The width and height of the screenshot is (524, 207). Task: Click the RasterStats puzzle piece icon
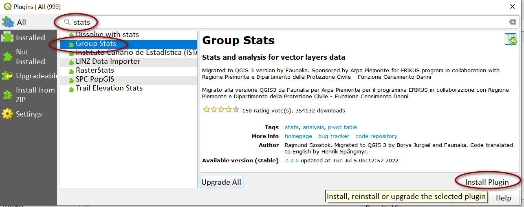click(x=72, y=71)
